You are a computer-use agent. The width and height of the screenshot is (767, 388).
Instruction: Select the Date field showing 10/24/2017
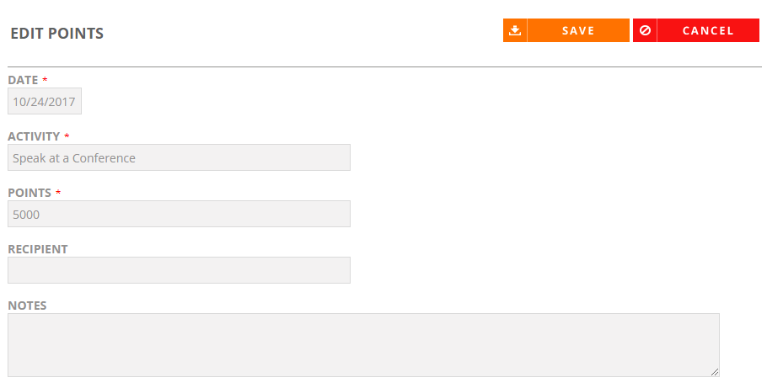click(x=45, y=101)
